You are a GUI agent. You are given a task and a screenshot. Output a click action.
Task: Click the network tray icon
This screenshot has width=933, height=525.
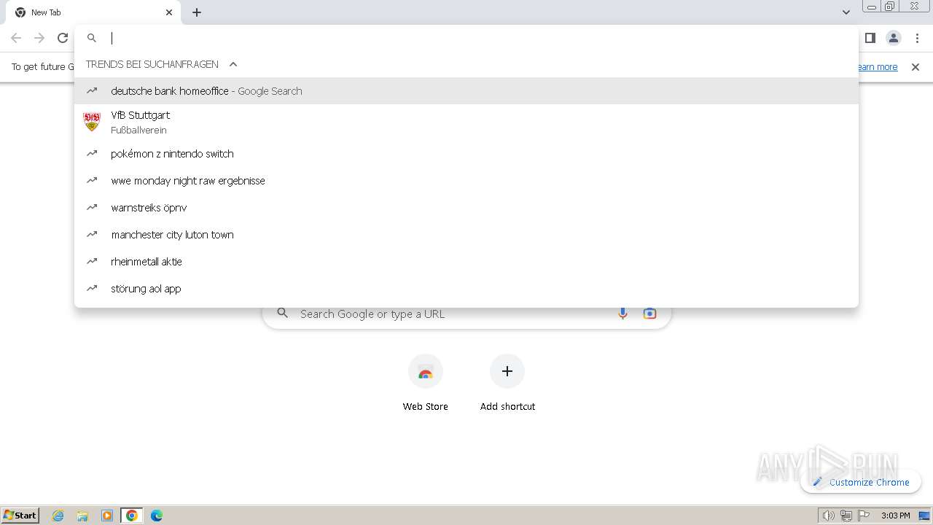(846, 516)
